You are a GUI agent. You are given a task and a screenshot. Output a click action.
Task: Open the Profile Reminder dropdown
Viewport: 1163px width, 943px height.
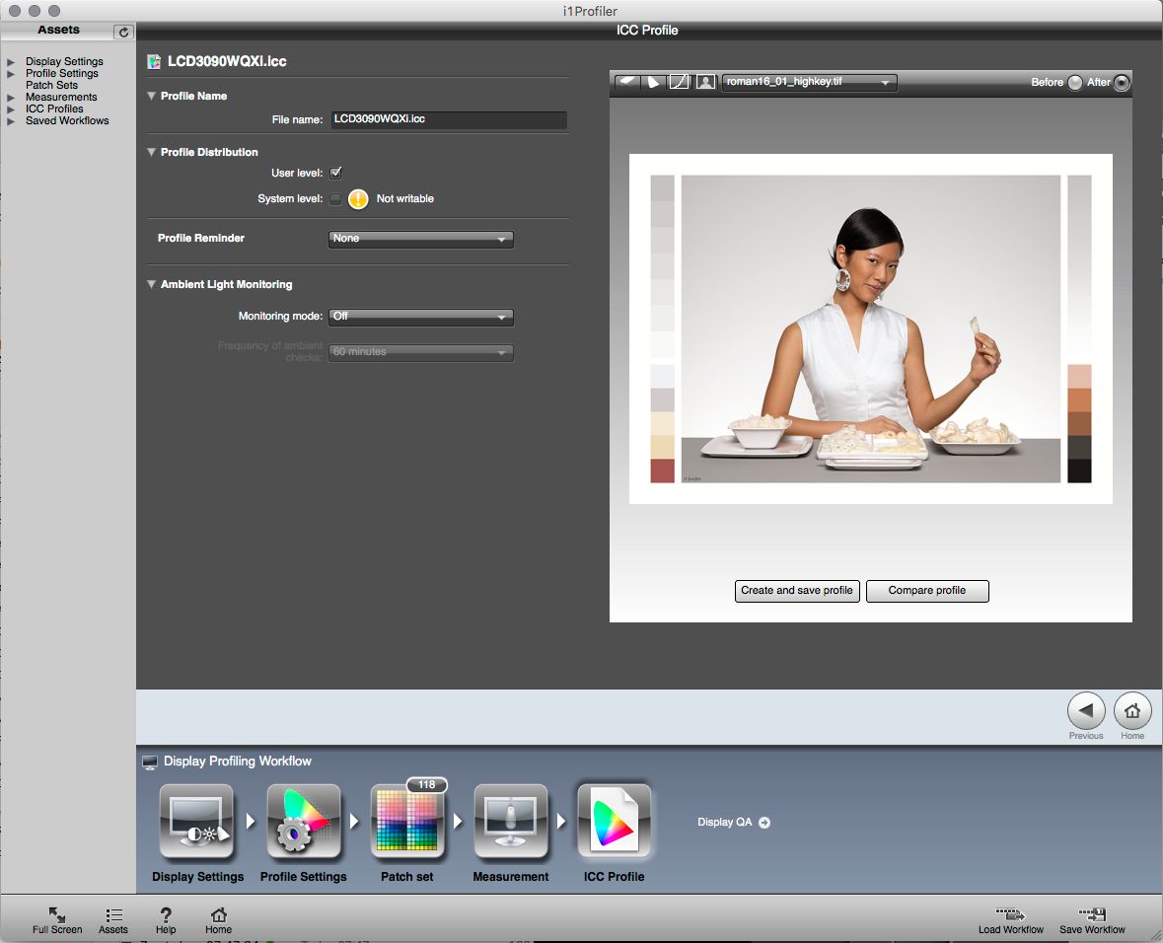point(420,239)
